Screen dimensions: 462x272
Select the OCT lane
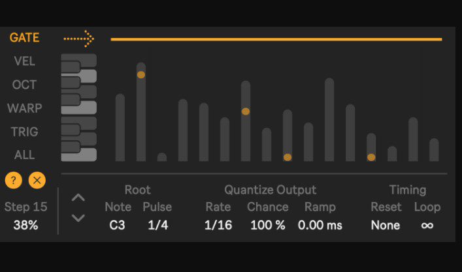click(24, 85)
